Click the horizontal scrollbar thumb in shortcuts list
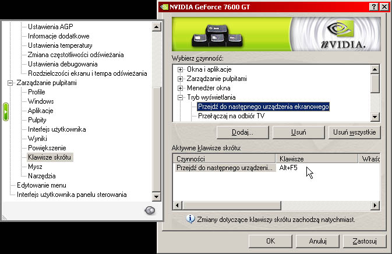 tap(231, 206)
